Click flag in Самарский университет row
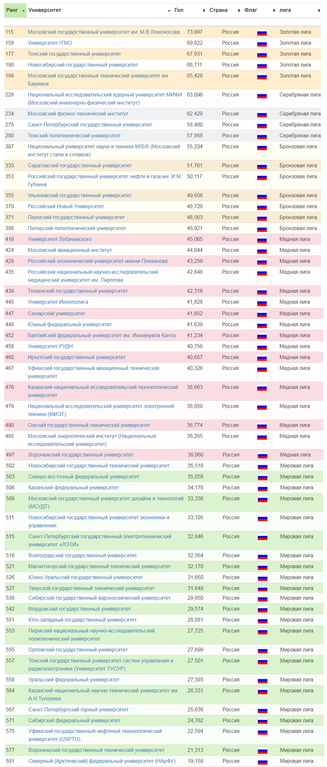 [262, 313]
